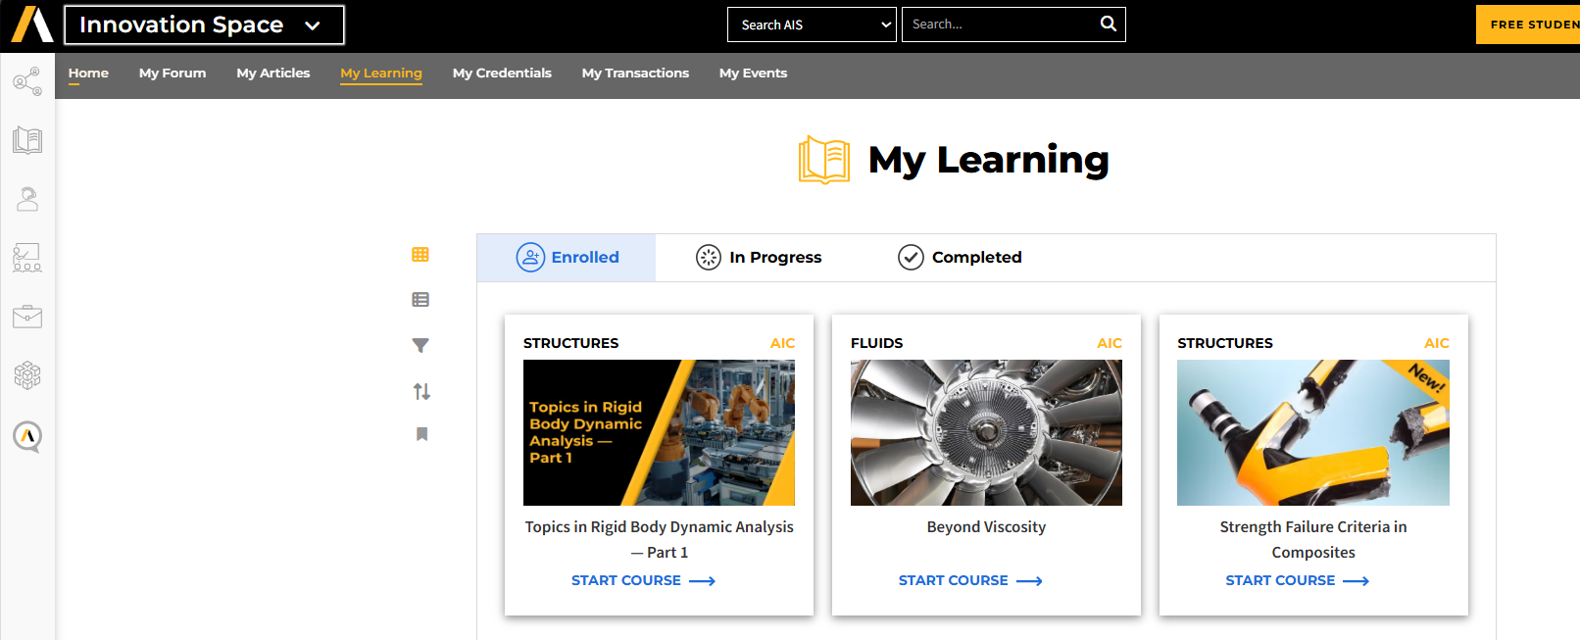The image size is (1580, 640).
Task: Show bookmarked courses with bookmark icon
Action: pos(421,434)
